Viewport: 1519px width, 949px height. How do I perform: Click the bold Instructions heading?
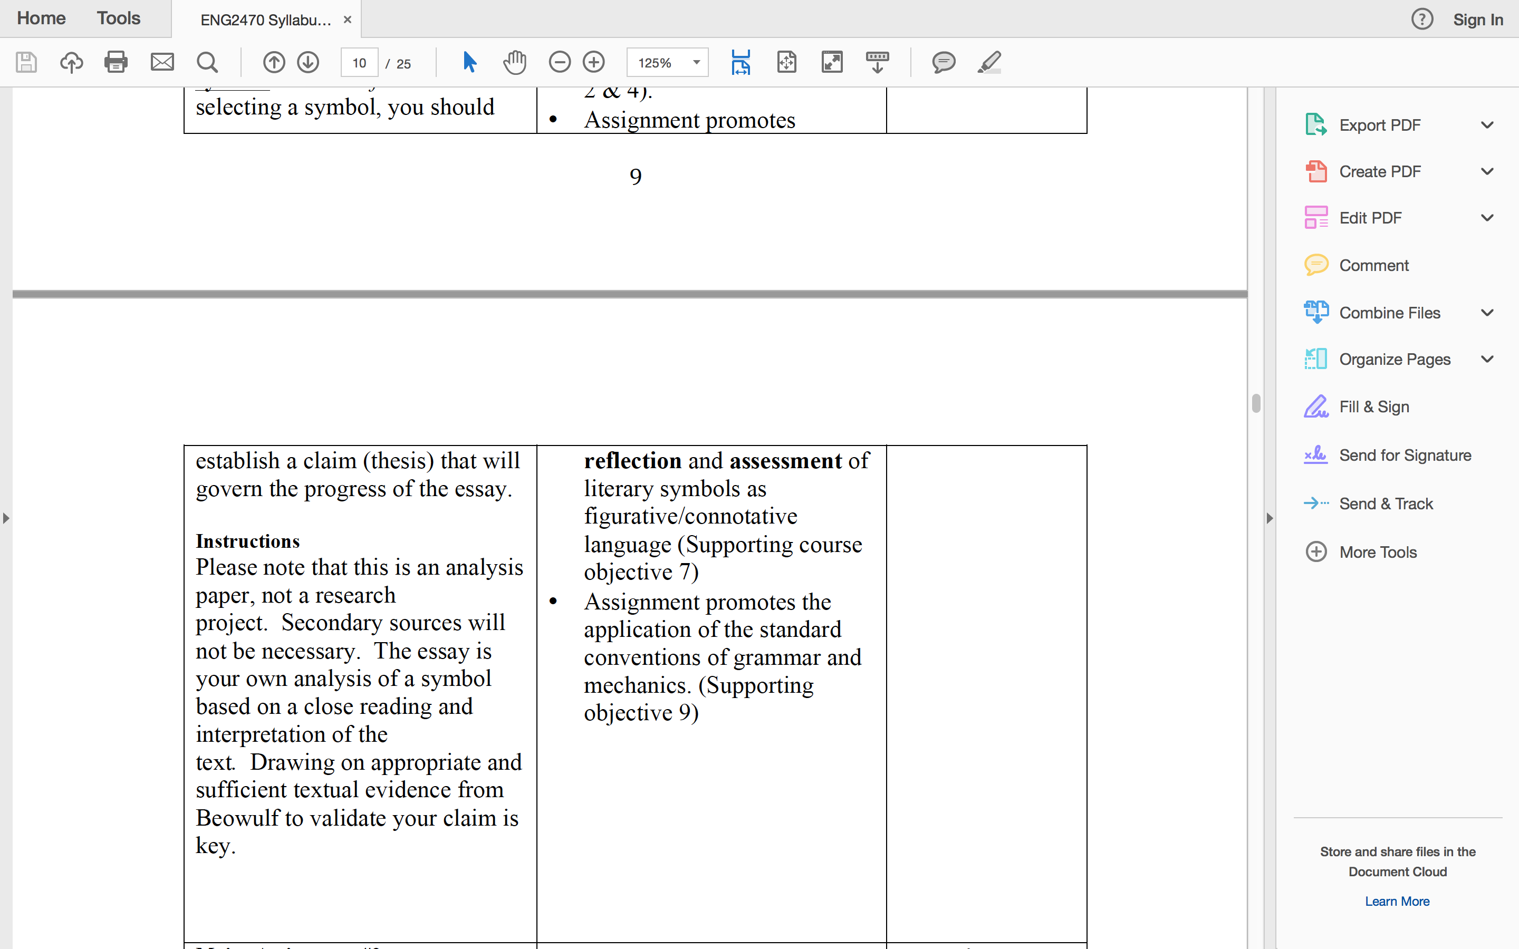(247, 541)
